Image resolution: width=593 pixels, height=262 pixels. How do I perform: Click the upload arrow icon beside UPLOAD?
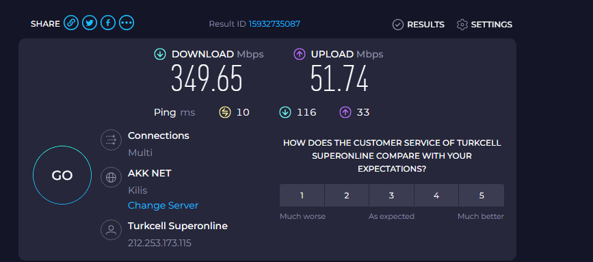pyautogui.click(x=299, y=54)
